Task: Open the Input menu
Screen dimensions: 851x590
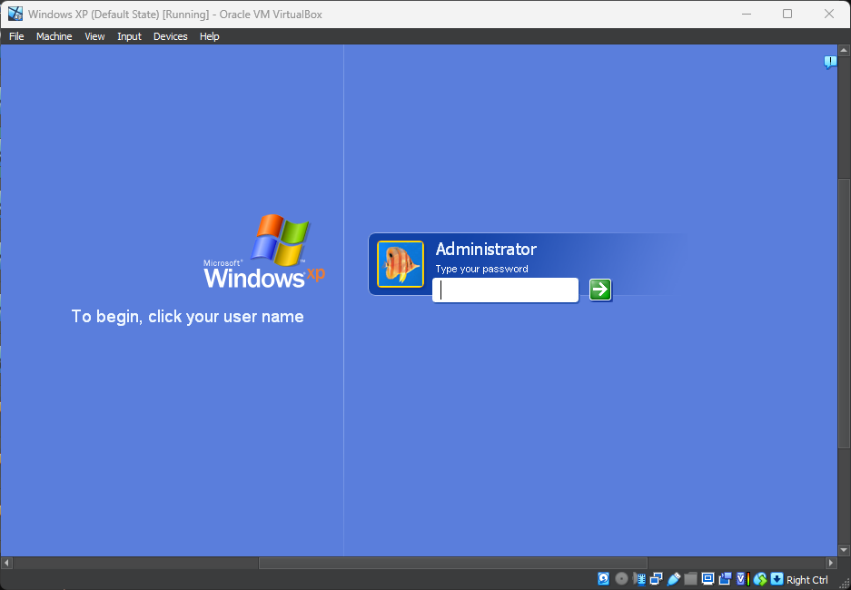Action: [129, 36]
